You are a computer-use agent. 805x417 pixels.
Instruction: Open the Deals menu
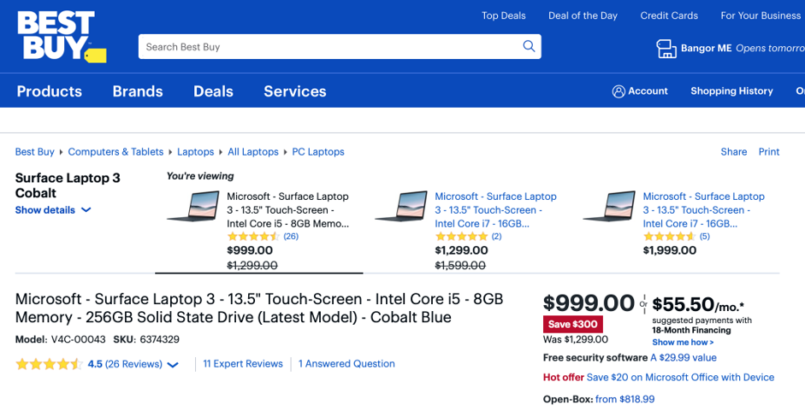[213, 91]
